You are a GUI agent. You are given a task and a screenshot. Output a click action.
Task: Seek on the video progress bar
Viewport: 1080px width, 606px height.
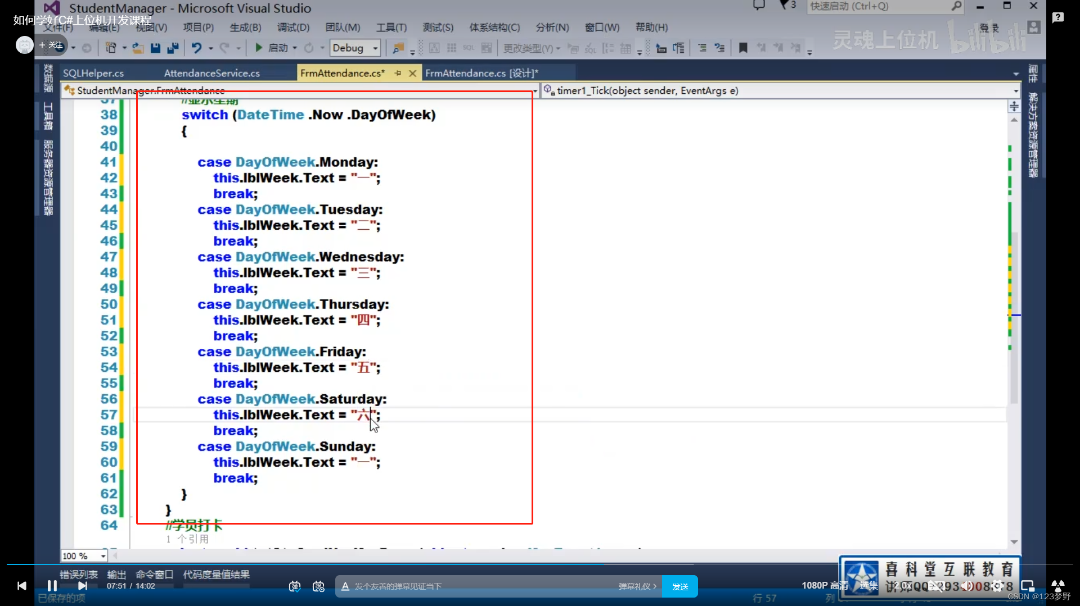pos(539,564)
